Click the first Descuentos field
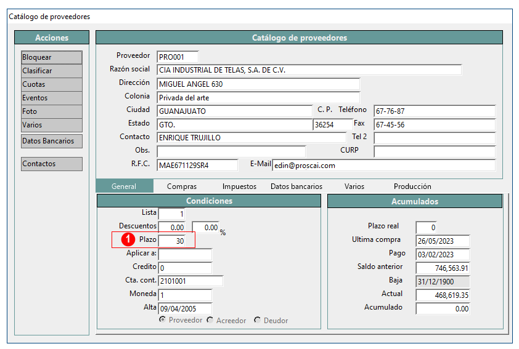The height and width of the screenshot is (349, 519). (x=171, y=227)
